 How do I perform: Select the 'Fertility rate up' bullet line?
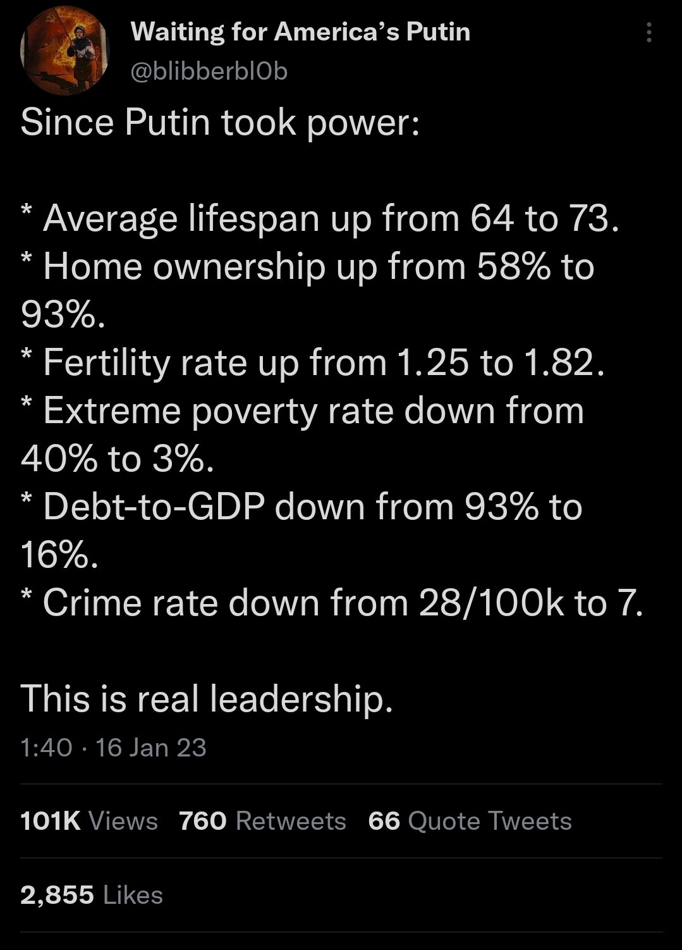click(x=313, y=362)
